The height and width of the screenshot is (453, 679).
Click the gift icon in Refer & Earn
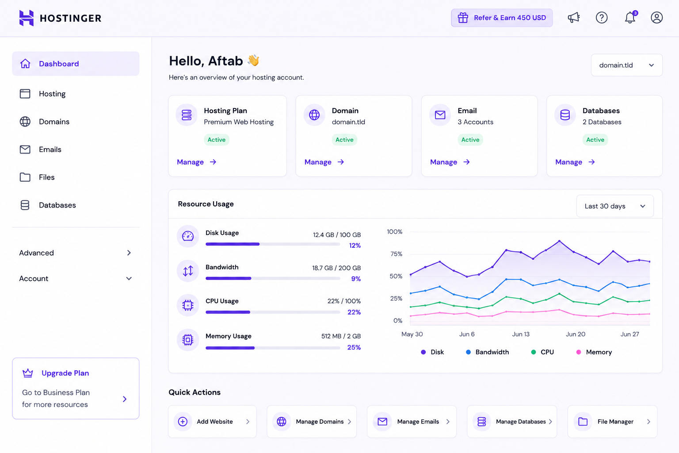coord(463,18)
